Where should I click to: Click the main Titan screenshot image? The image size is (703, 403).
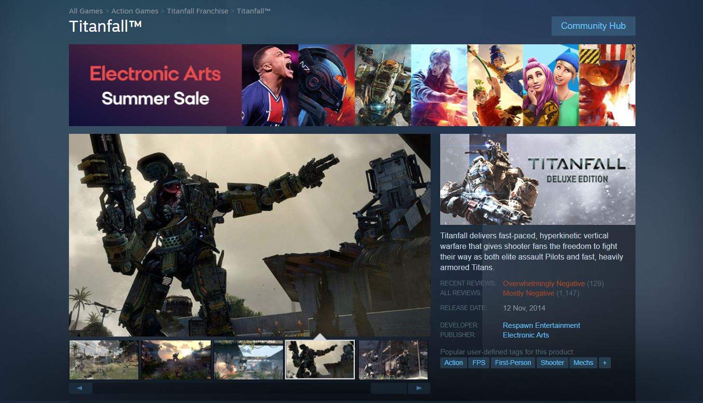[250, 235]
